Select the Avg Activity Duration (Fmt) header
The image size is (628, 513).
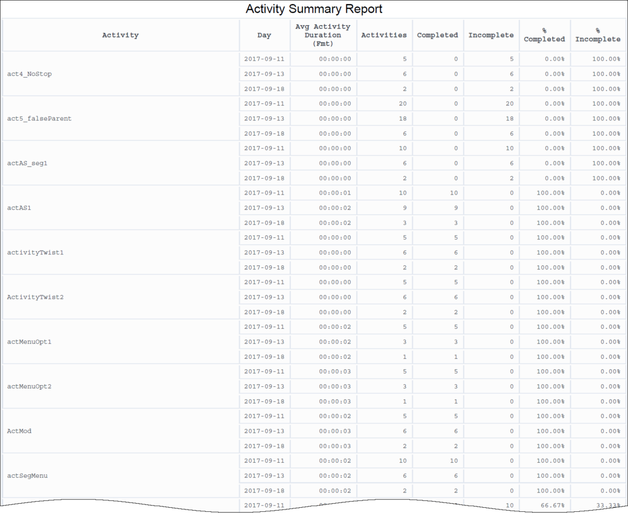coord(323,35)
